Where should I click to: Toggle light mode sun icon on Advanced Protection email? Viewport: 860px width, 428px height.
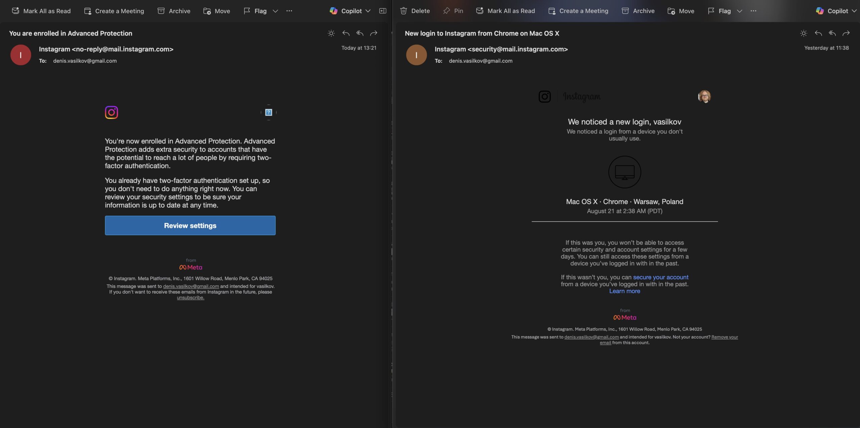tap(331, 33)
